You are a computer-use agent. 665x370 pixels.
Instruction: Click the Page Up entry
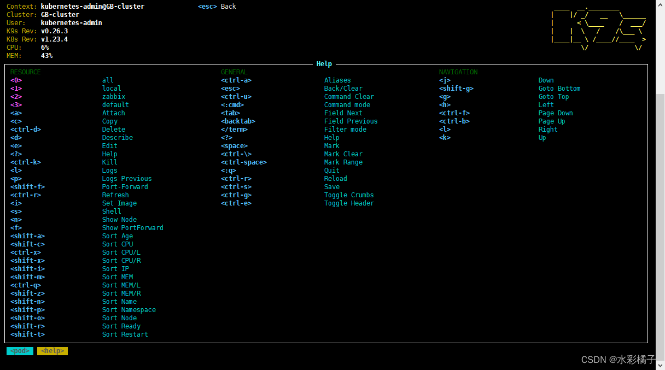552,121
